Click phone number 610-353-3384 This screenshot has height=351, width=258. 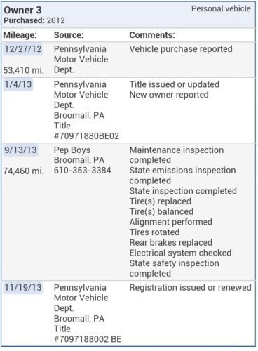(83, 171)
